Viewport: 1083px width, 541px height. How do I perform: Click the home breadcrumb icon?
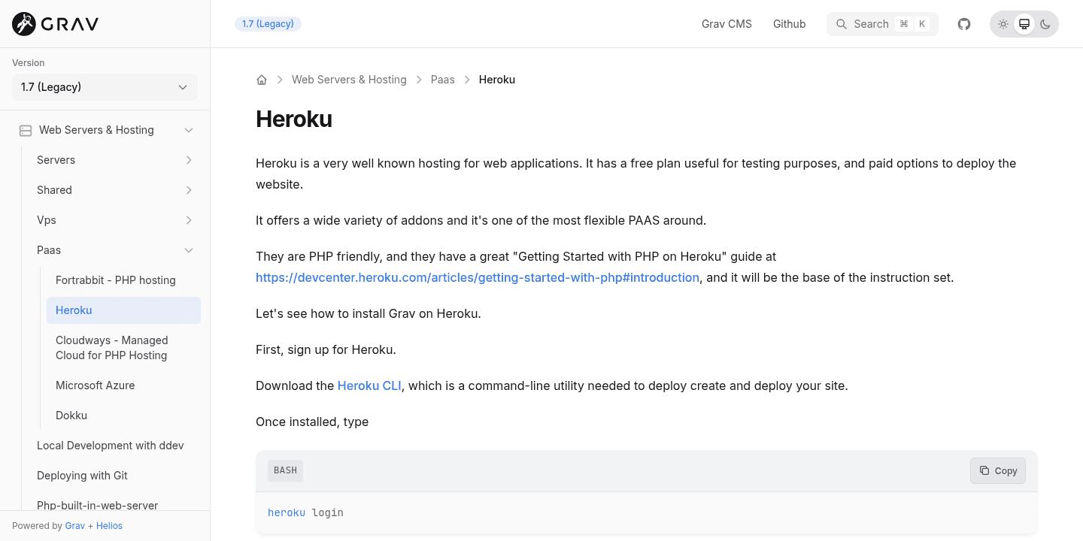[262, 80]
